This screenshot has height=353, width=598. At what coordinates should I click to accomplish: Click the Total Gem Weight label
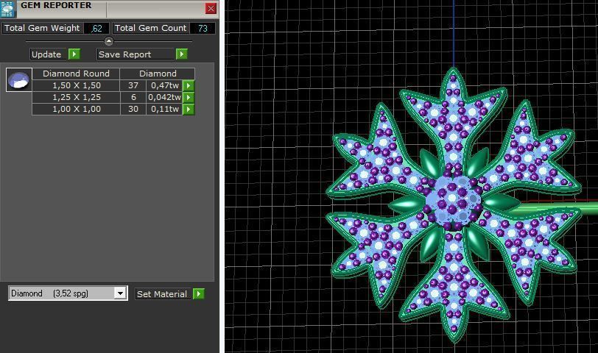click(42, 28)
